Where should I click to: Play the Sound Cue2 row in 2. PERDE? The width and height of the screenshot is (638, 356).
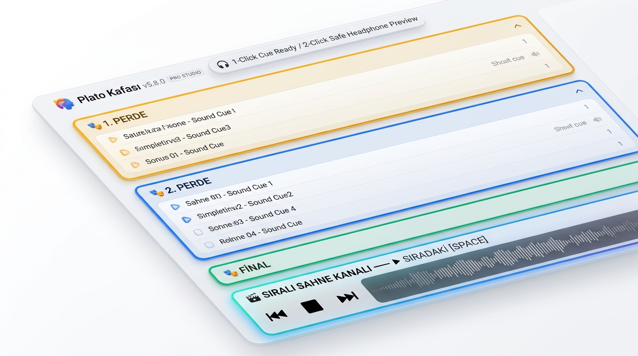point(186,219)
